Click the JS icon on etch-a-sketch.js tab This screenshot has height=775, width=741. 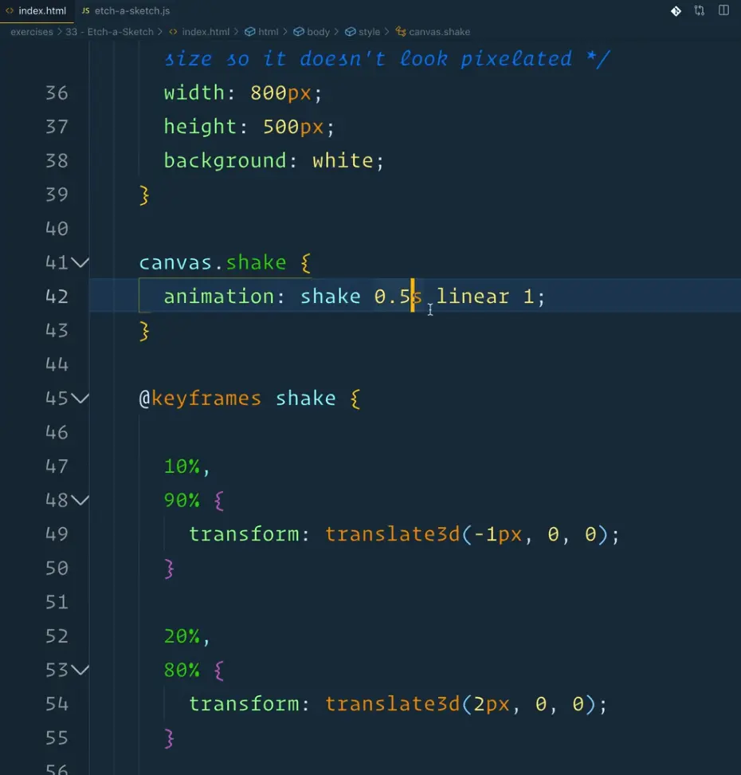click(86, 11)
